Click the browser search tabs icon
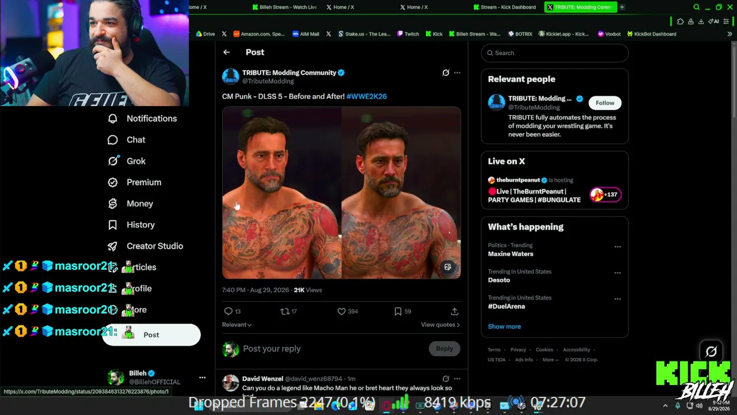This screenshot has height=415, width=737. [x=696, y=7]
